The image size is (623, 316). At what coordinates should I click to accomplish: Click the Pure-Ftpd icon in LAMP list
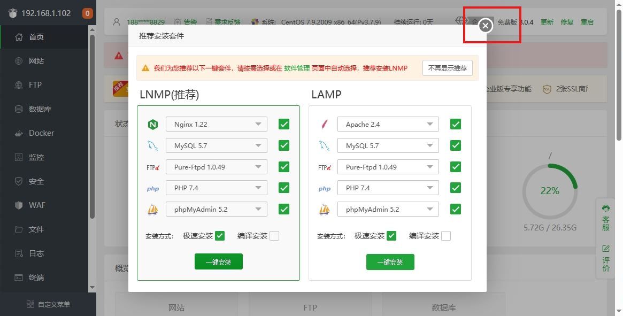pos(324,167)
